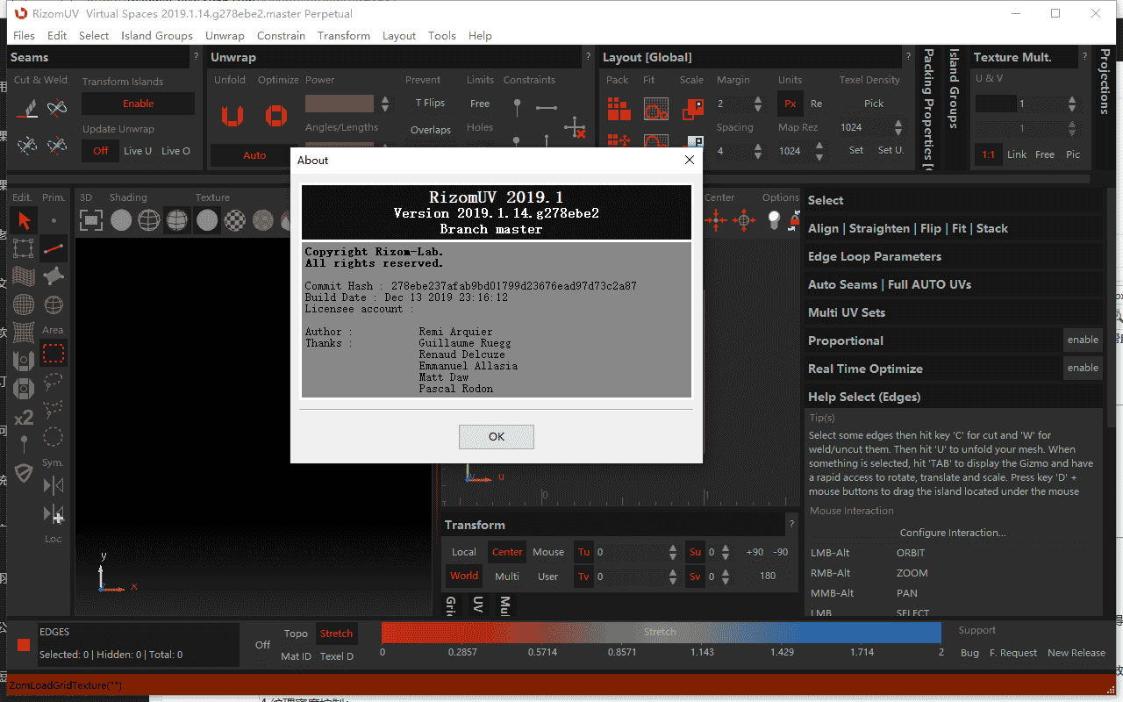The image size is (1123, 702).
Task: Expand the Multi UV Sets section
Action: (846, 312)
